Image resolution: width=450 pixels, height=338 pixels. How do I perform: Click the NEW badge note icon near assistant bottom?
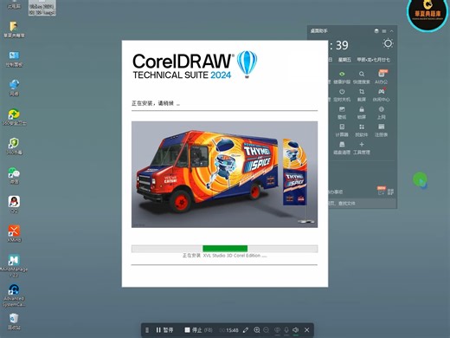coord(382,191)
